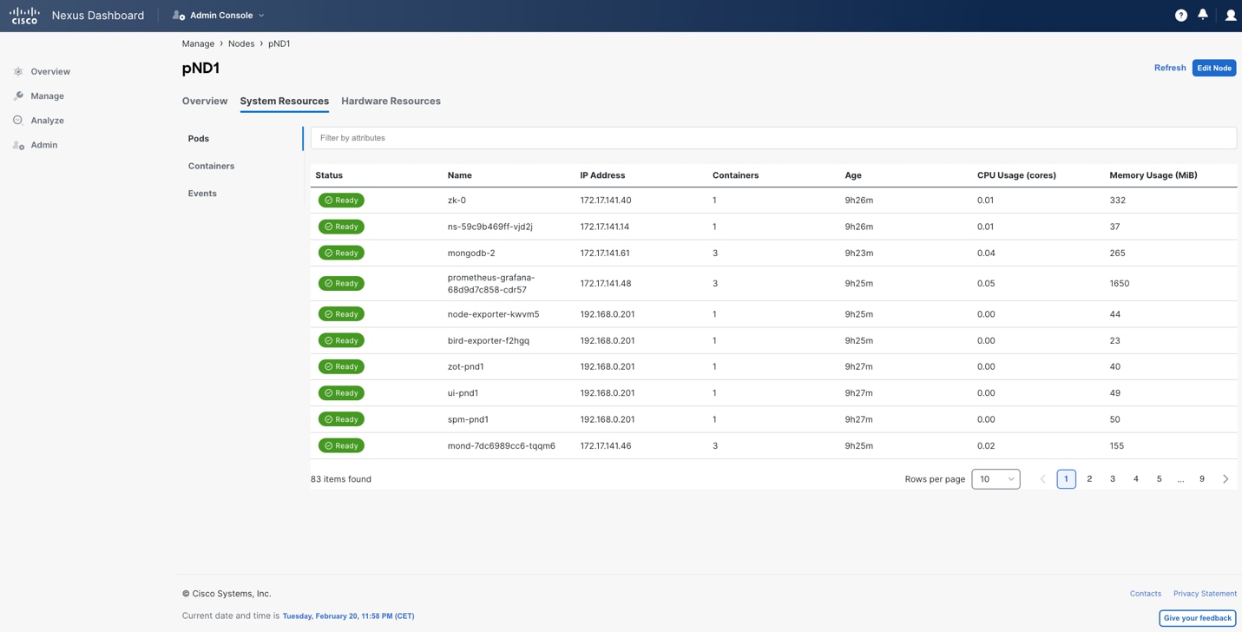Focus the Filter by attributes field
1242x632 pixels.
click(773, 138)
